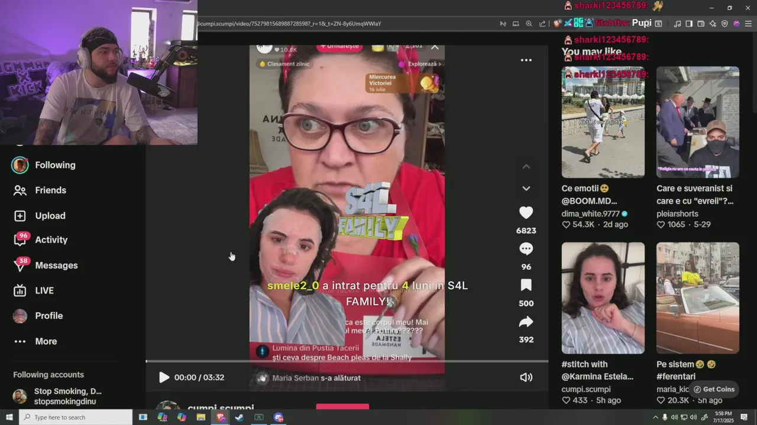Open the Windows notification center

744,417
